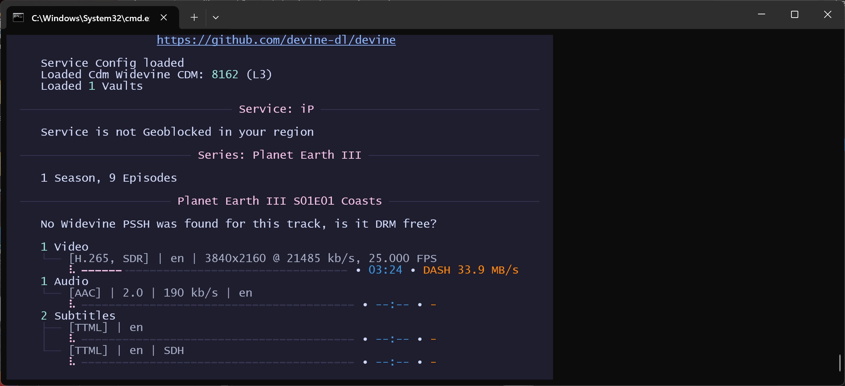Click the 'No Widevine PSSH was found' message
Viewport: 845px width, 386px height.
pos(238,224)
